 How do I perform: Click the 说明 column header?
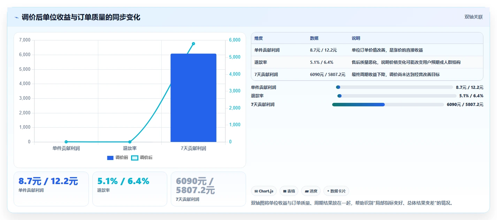tap(356, 38)
